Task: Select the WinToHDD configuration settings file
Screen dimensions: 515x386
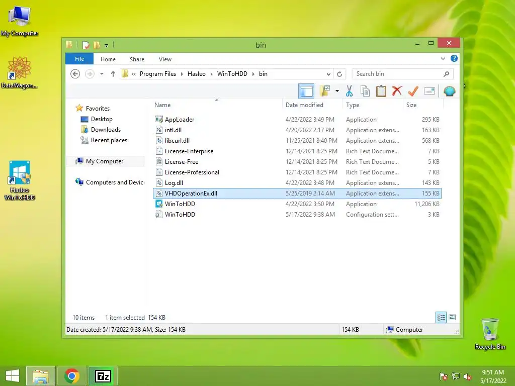Action: tap(297, 214)
